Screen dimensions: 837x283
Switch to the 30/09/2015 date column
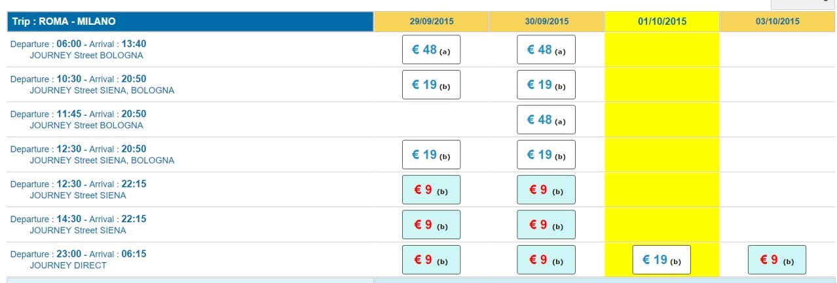(547, 22)
